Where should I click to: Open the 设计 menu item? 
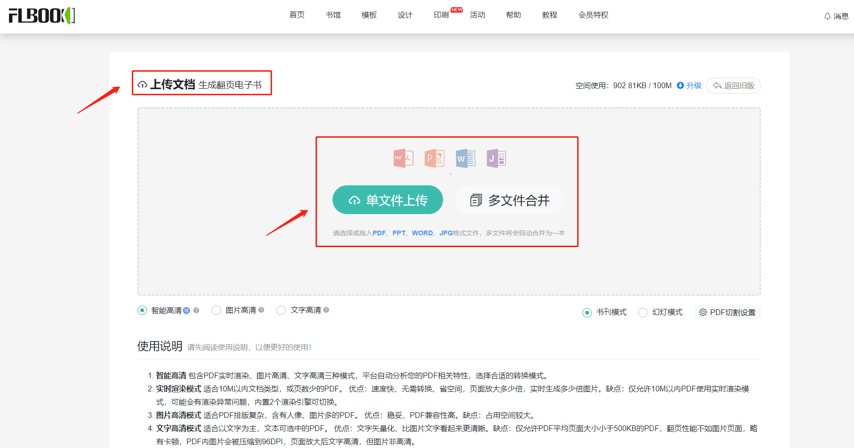[x=405, y=15]
